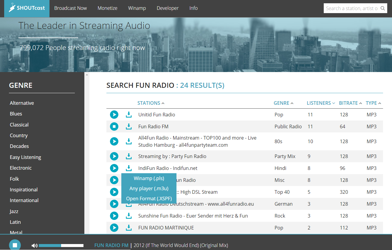This screenshot has height=250, width=392.
Task: Click the search magnifier icon
Action: [x=383, y=8]
